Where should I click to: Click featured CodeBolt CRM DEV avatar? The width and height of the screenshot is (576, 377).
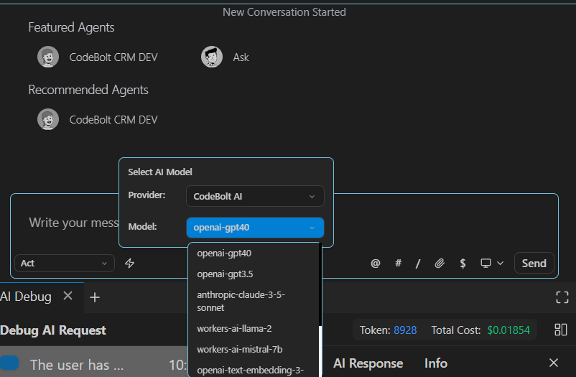(x=48, y=57)
